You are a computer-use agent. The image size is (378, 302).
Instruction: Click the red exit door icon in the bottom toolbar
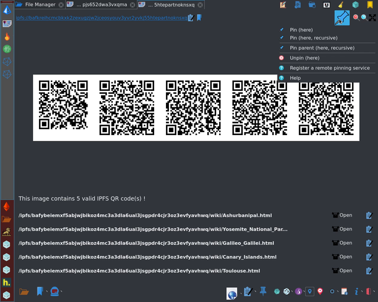tap(369, 291)
